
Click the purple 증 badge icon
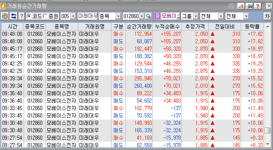click(157, 16)
